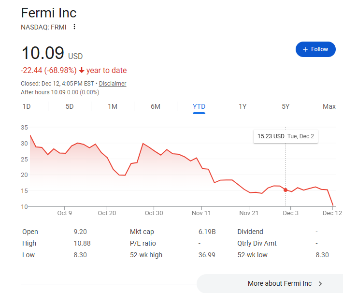Screen dimensions: 343x293
Task: Expand More about Fermi Inc
Action: click(280, 284)
